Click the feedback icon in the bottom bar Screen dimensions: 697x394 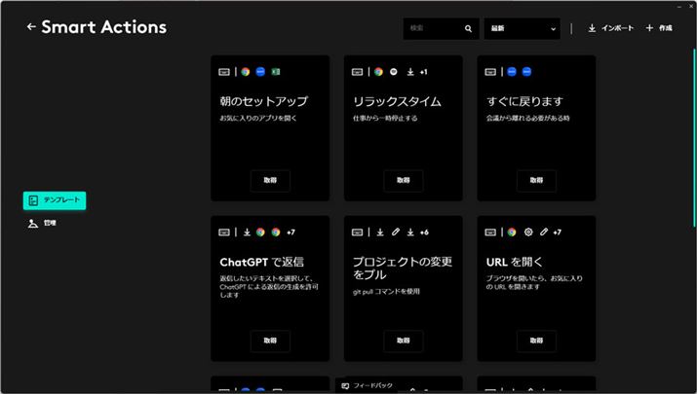click(x=345, y=386)
